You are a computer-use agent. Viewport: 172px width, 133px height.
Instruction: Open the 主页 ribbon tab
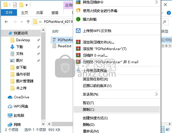(x=24, y=13)
